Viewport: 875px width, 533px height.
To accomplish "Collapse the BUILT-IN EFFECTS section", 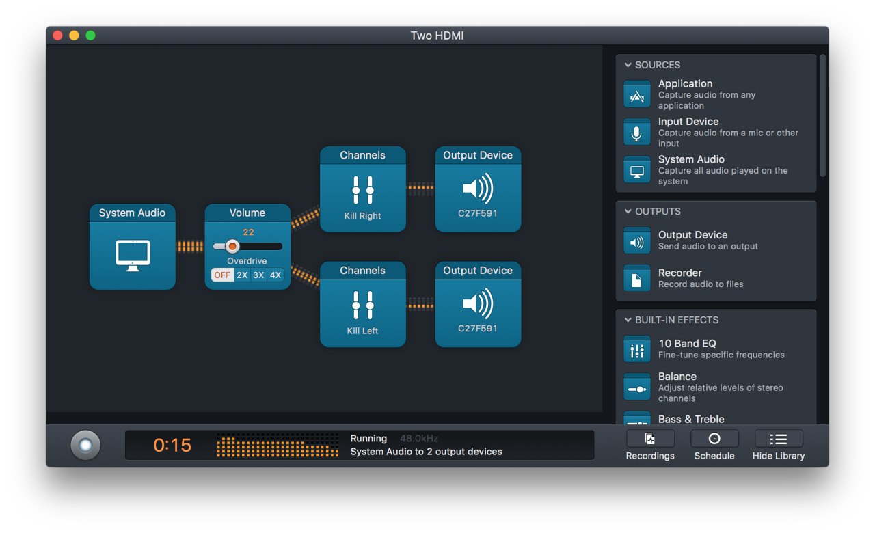I will click(x=628, y=320).
